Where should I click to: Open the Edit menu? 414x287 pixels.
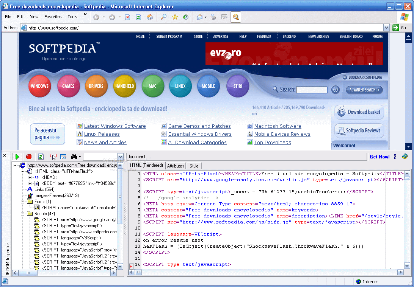20,17
